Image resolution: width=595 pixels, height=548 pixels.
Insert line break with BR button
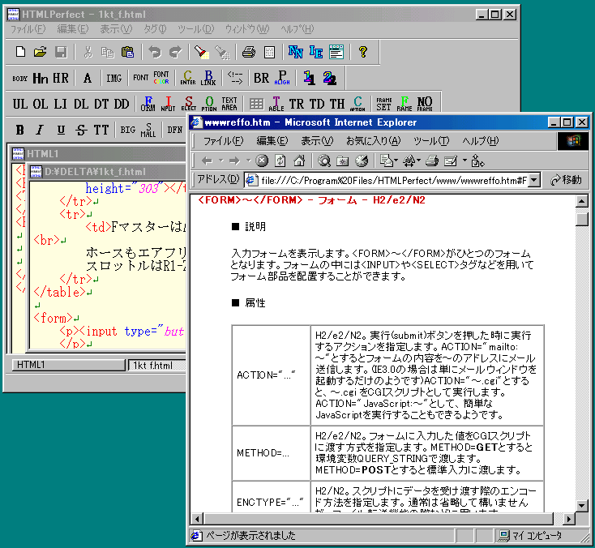pyautogui.click(x=262, y=78)
